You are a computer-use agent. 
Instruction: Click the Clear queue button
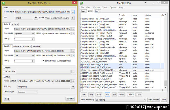[139, 94]
